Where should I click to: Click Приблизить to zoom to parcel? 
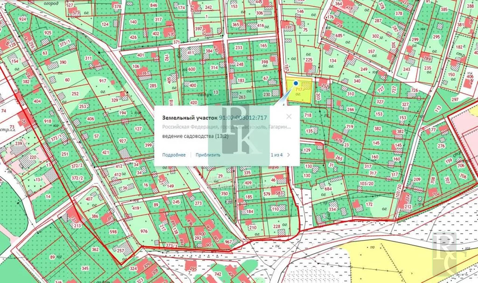(208, 155)
